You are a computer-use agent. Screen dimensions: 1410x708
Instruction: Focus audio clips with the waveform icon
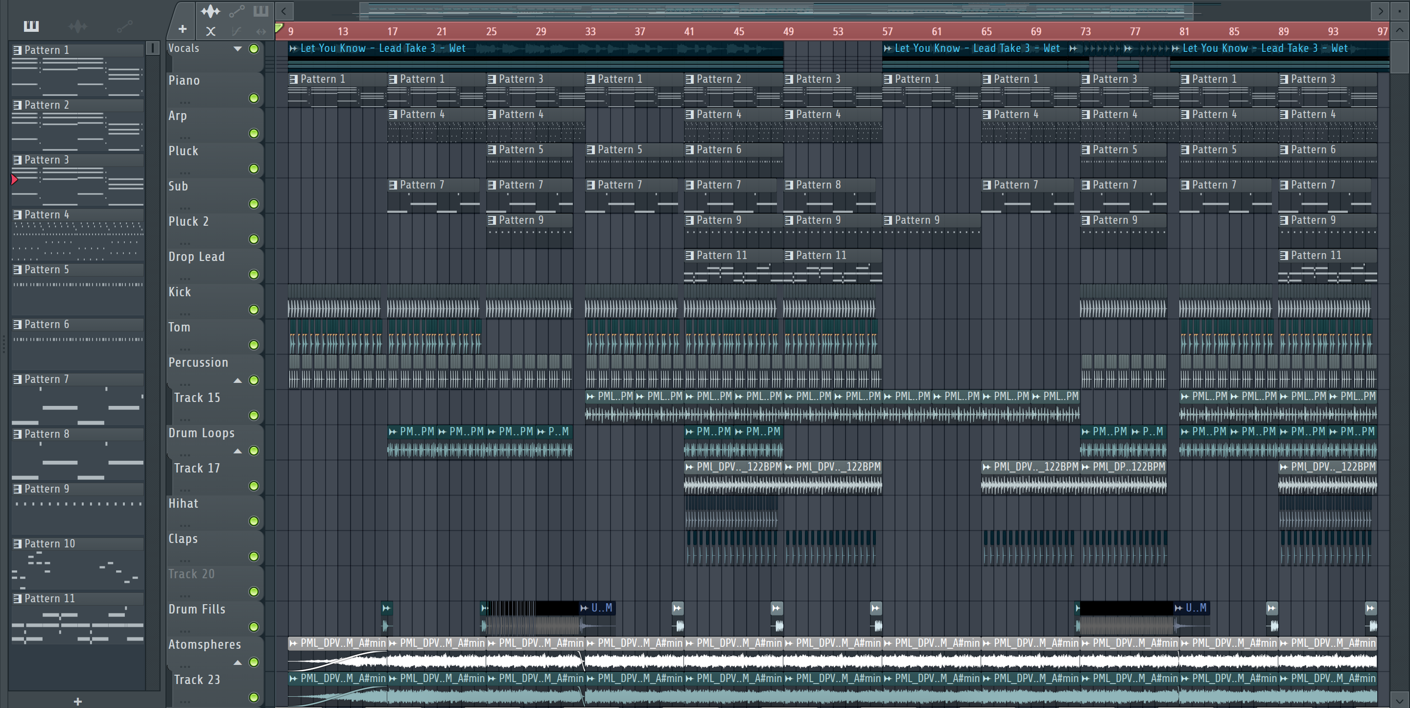pyautogui.click(x=210, y=11)
